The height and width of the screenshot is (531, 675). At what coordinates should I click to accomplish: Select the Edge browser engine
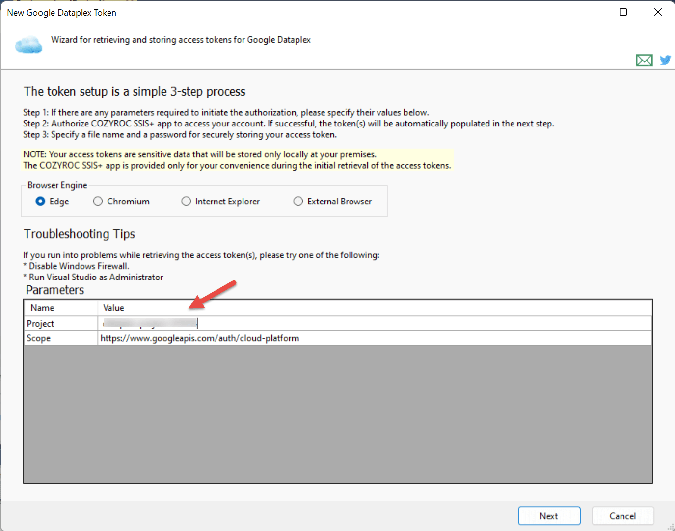pyautogui.click(x=53, y=202)
